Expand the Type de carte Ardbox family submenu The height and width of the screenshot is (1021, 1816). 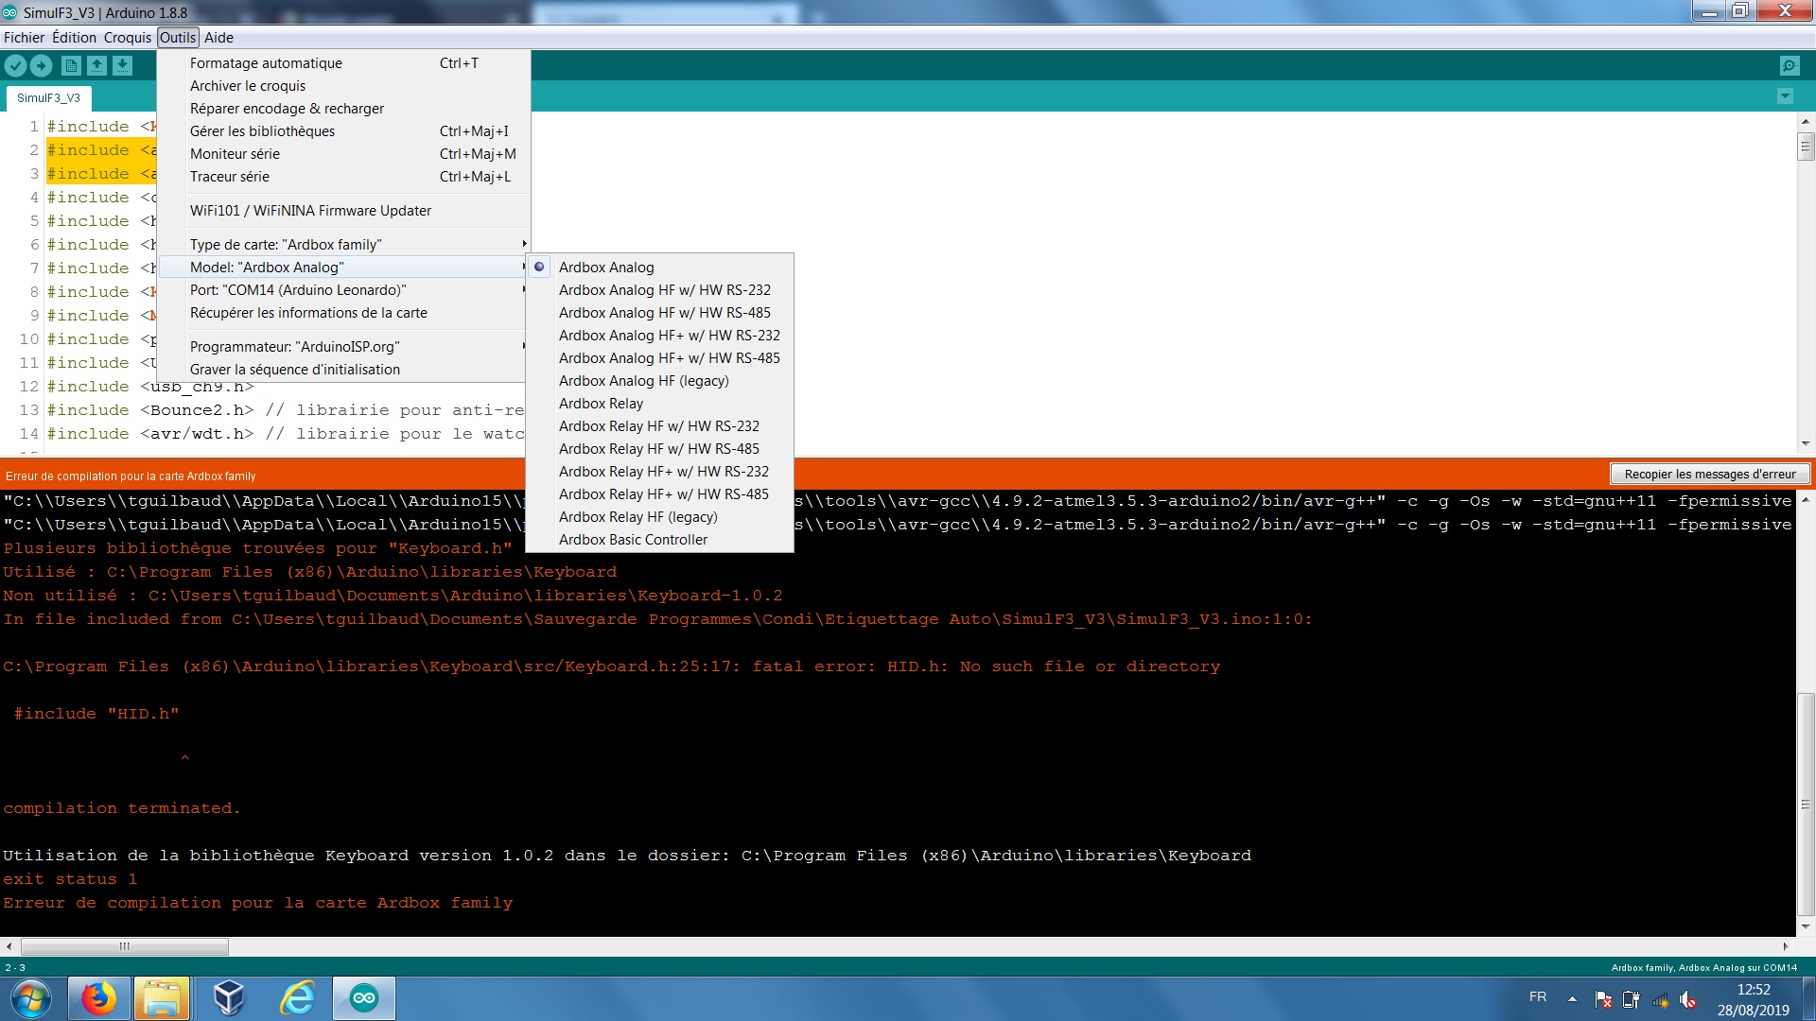click(523, 244)
